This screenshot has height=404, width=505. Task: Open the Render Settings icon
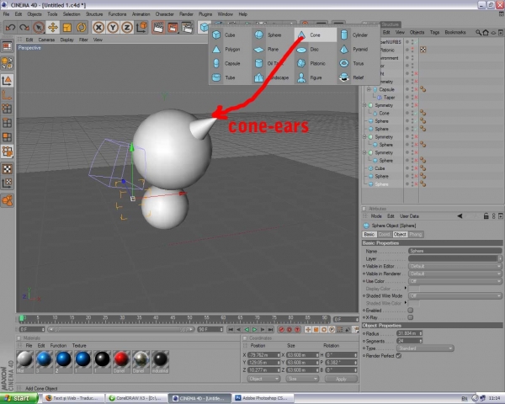tap(187, 28)
